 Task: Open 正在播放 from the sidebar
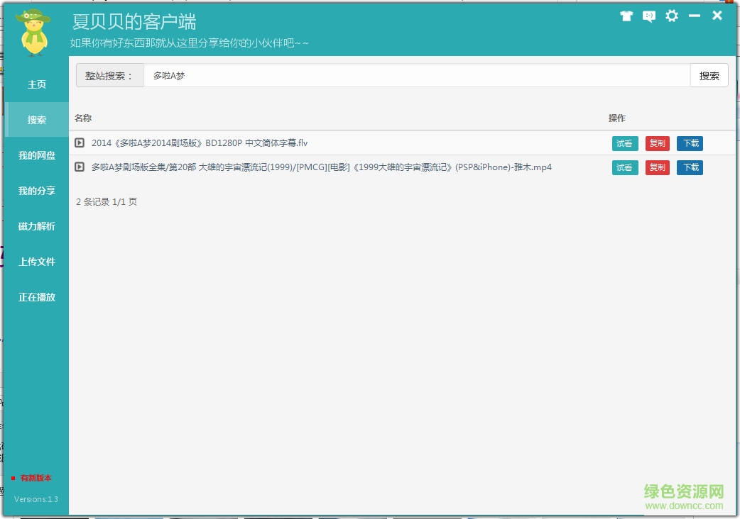click(x=36, y=297)
